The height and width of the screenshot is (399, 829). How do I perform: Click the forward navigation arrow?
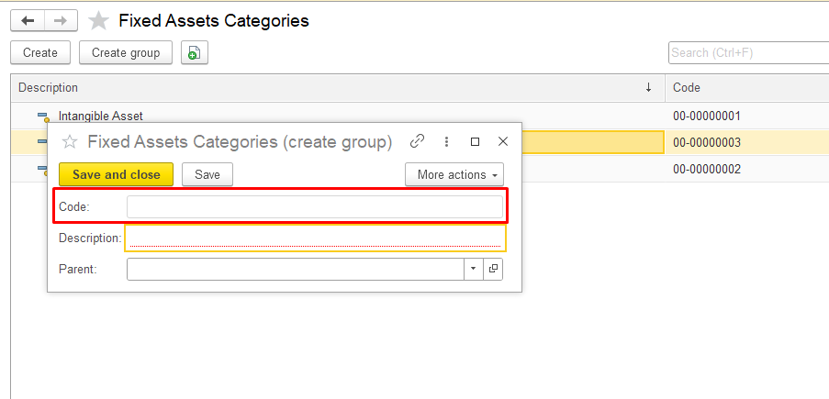click(x=61, y=20)
